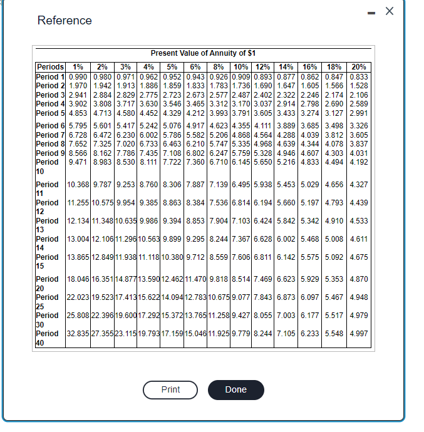Click cell value 4.564 in Period 7
Screen dimensions: 424x432
pos(262,135)
